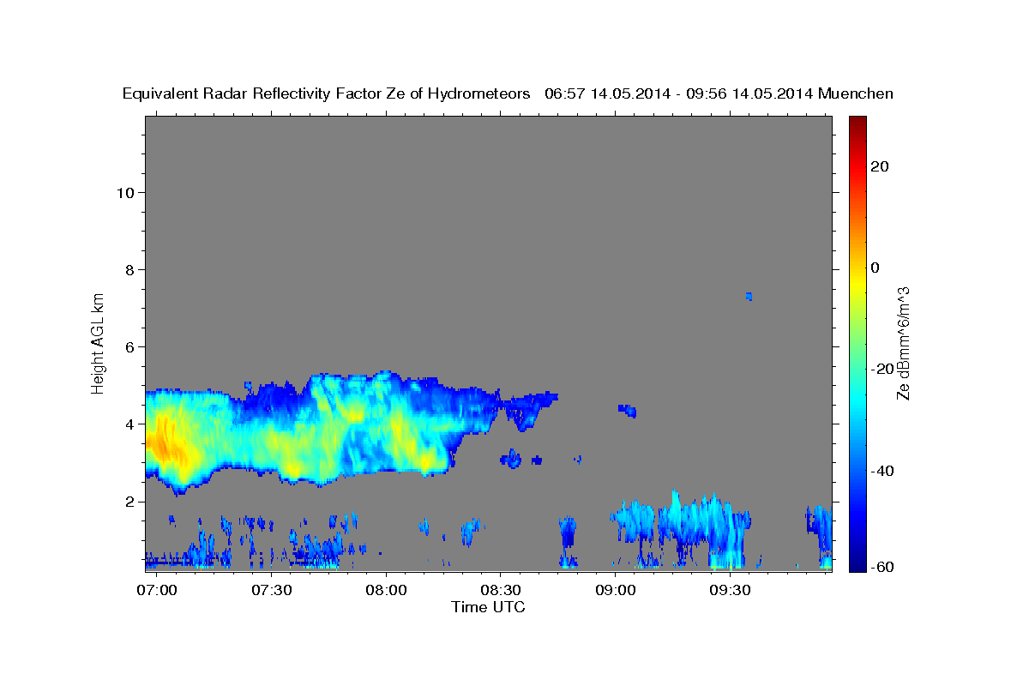
Task: Click the 'Height AGL km' axis label
Action: point(99,343)
